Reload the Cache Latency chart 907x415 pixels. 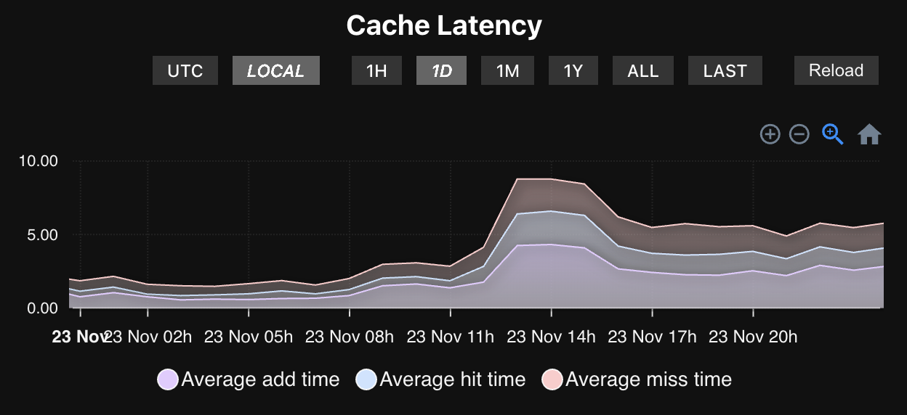pos(836,70)
